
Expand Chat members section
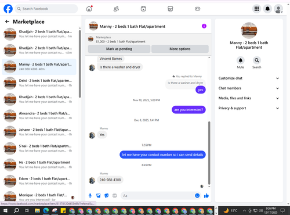coord(249,88)
